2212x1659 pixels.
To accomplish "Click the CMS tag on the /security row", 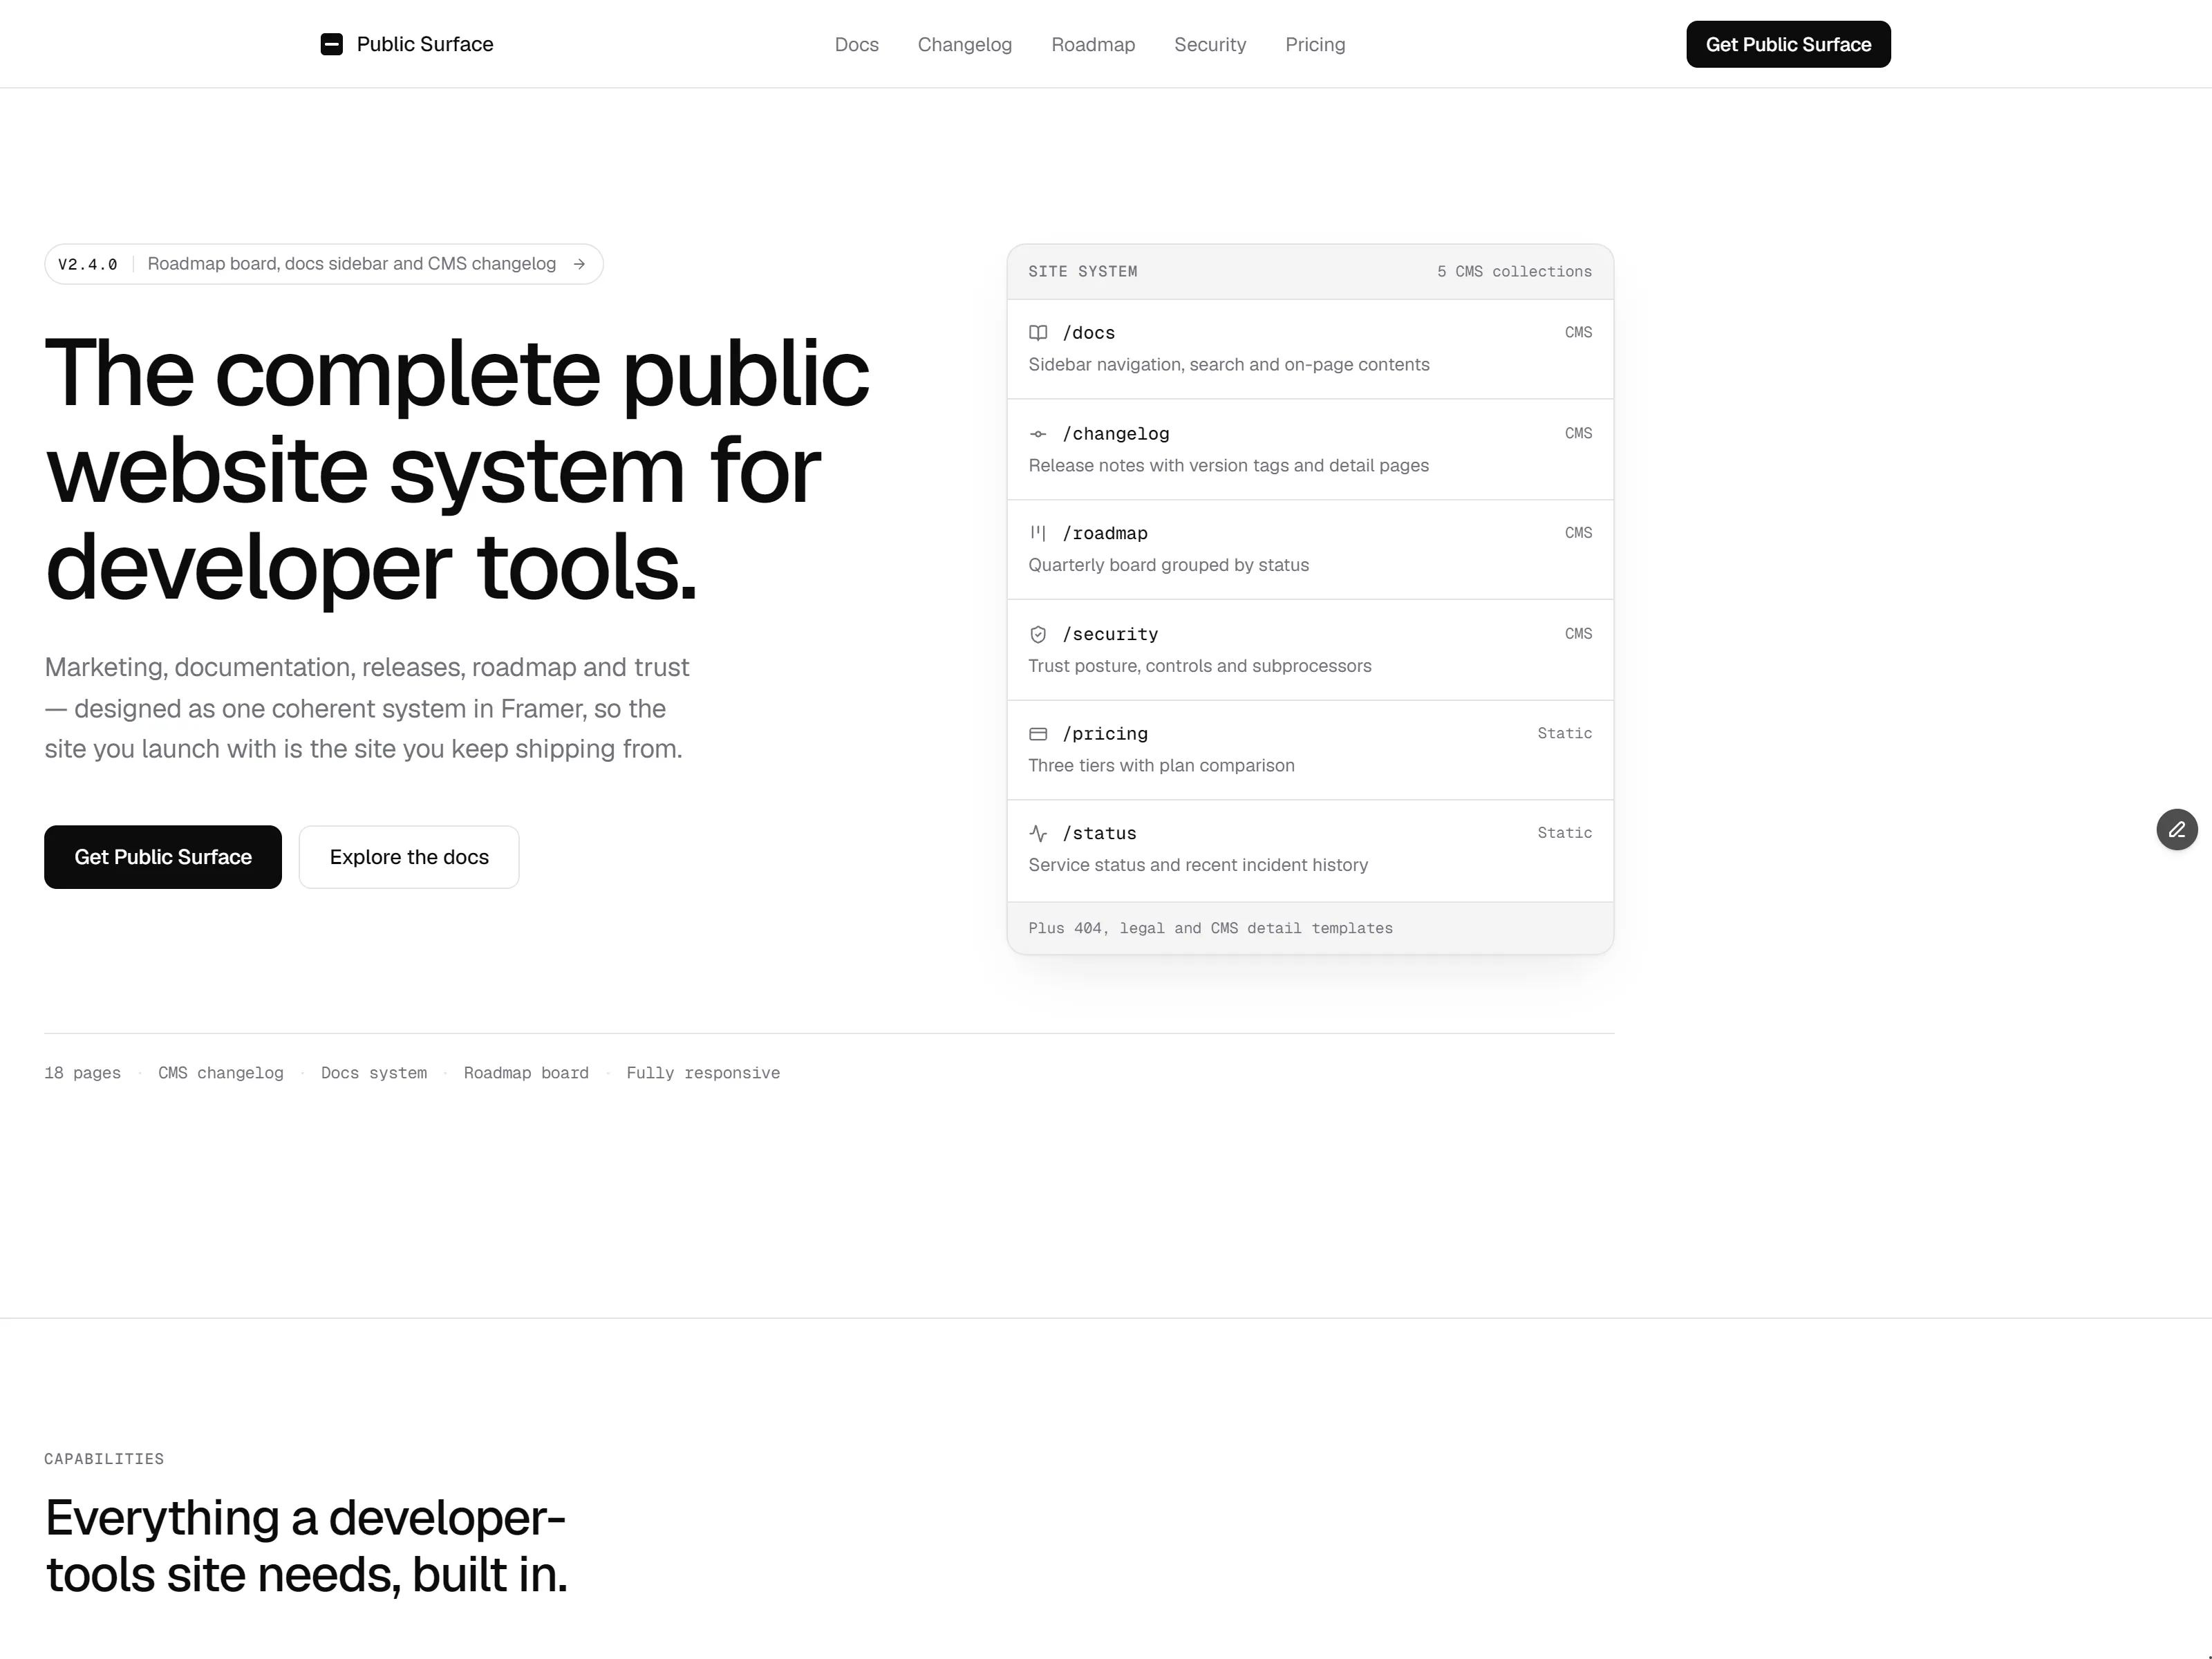I will tap(1578, 634).
